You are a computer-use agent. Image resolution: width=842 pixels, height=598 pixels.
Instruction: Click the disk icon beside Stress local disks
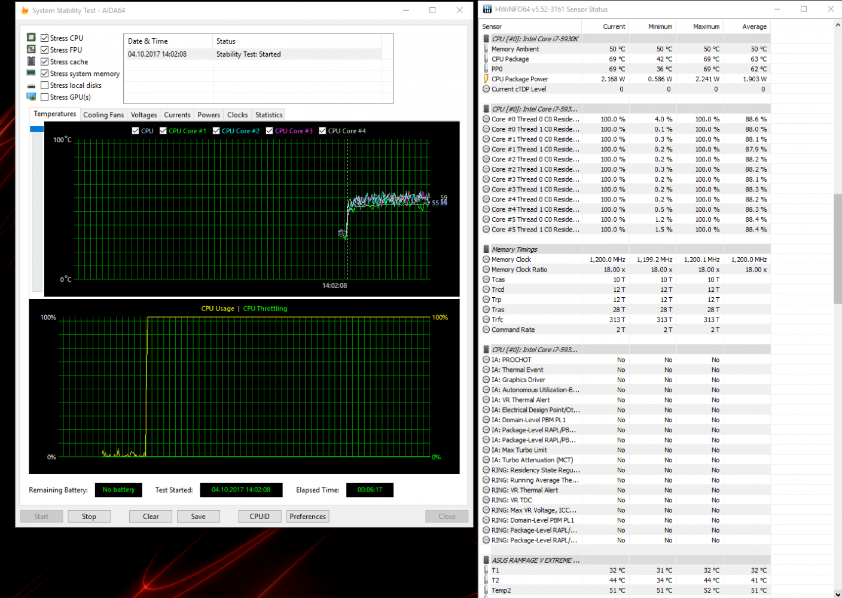click(31, 86)
